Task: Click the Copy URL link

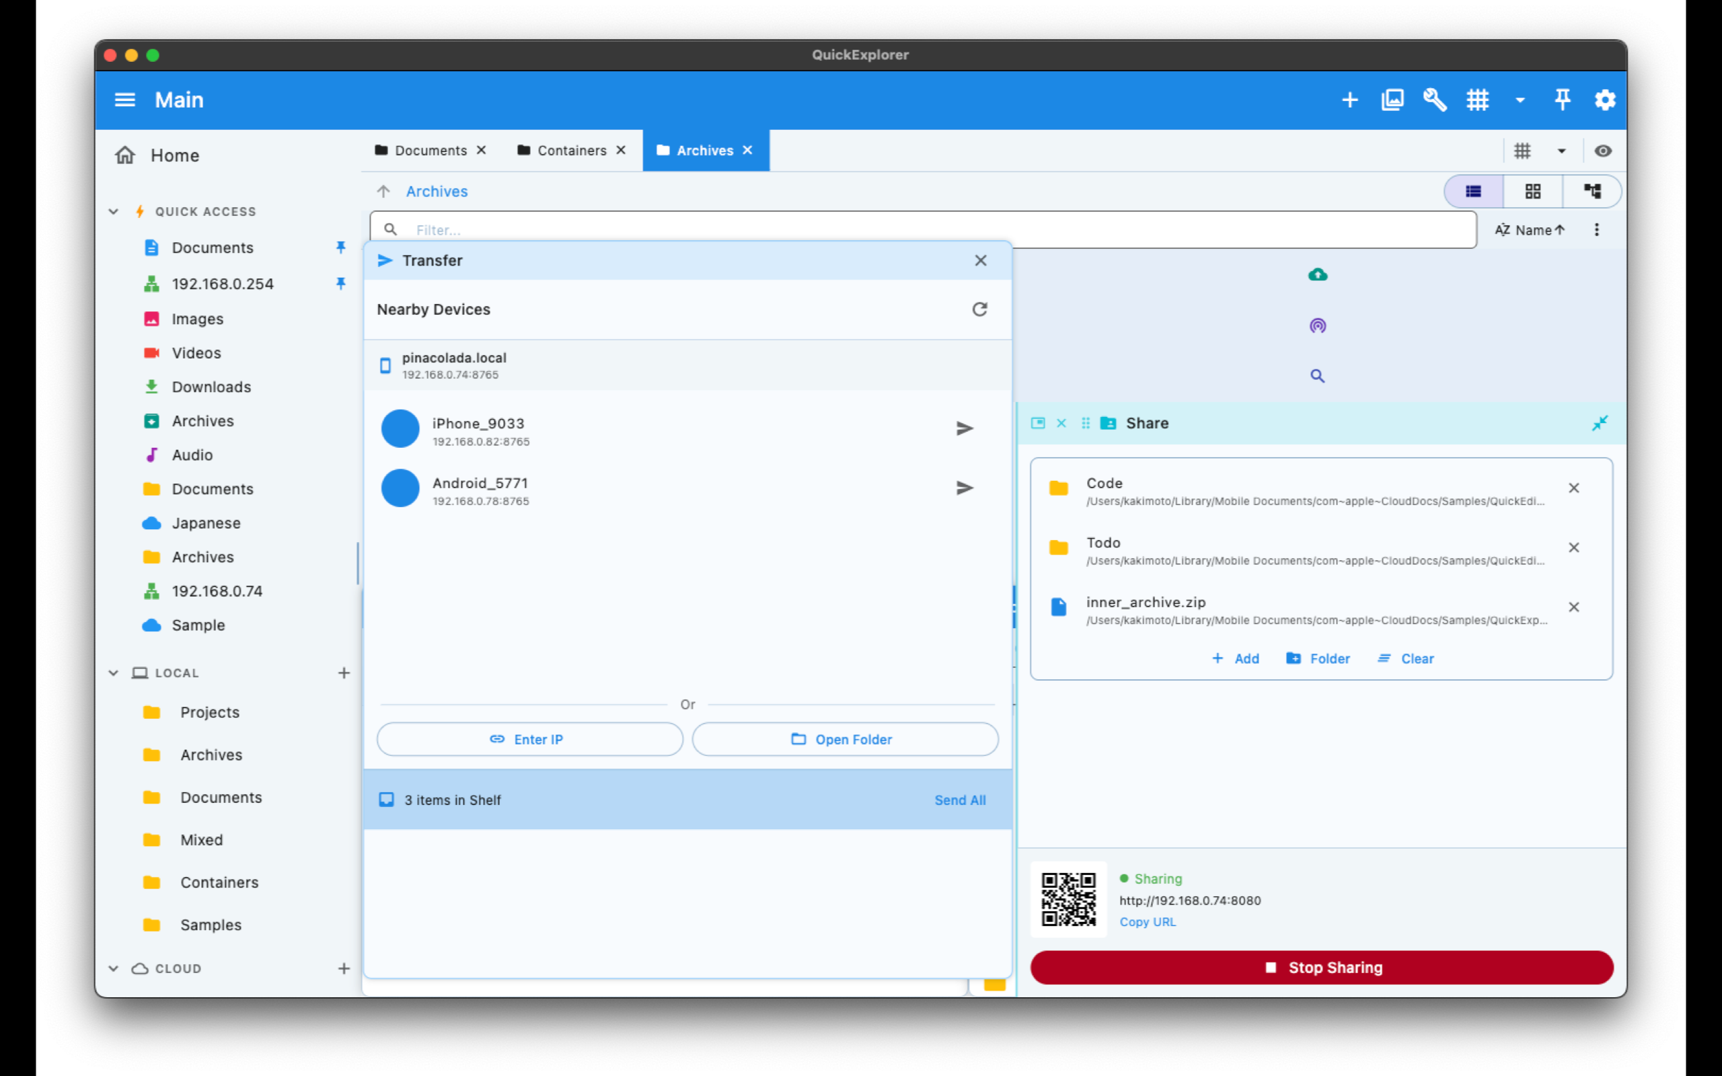Action: pos(1147,922)
